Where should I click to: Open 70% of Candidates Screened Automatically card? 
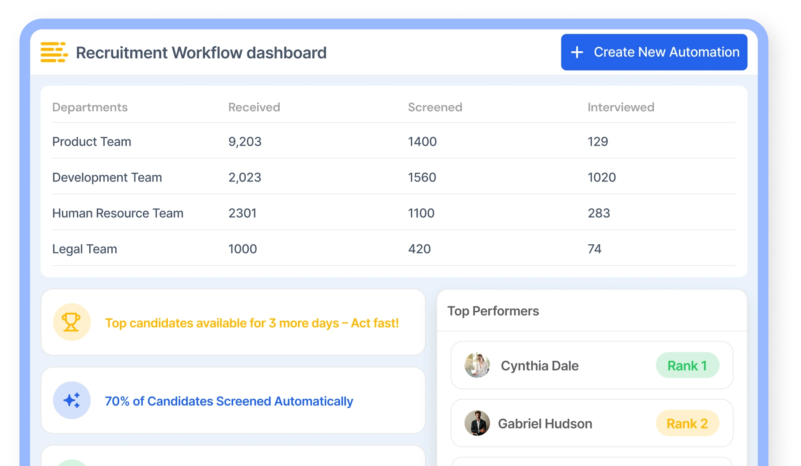[233, 401]
